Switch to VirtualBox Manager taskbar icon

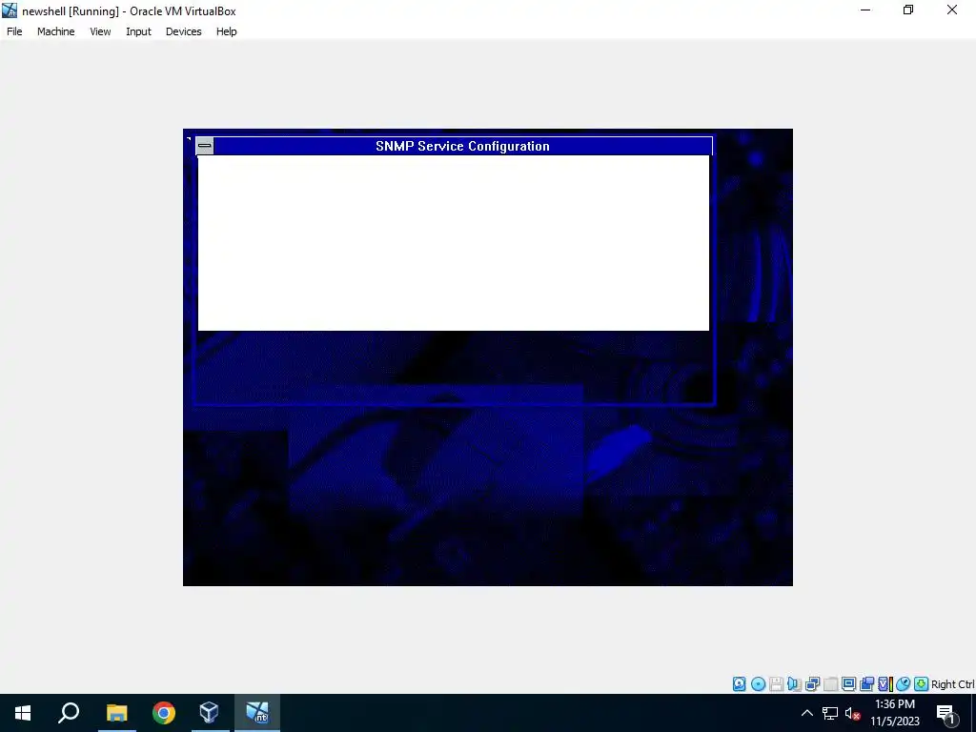point(209,713)
